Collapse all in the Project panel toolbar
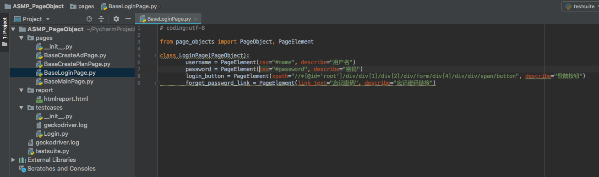This screenshot has height=177, width=599. (x=101, y=19)
